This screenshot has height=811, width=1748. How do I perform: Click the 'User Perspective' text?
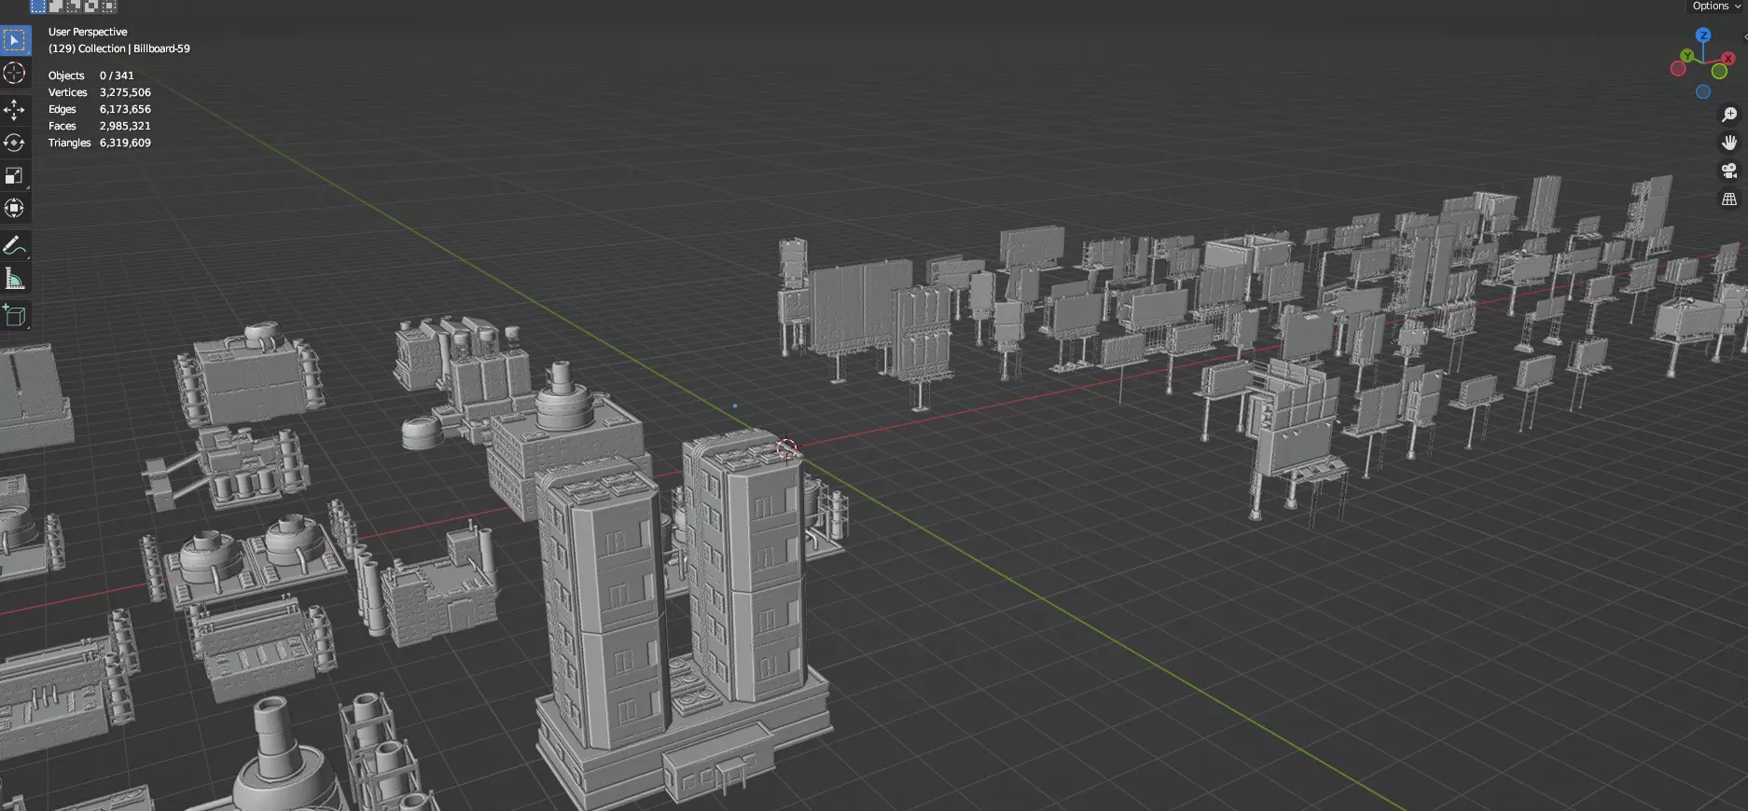click(x=88, y=32)
